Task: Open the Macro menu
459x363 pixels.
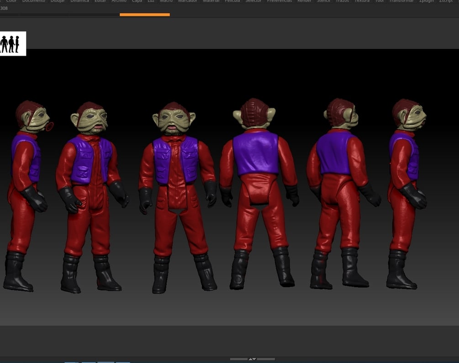Action: point(166,1)
